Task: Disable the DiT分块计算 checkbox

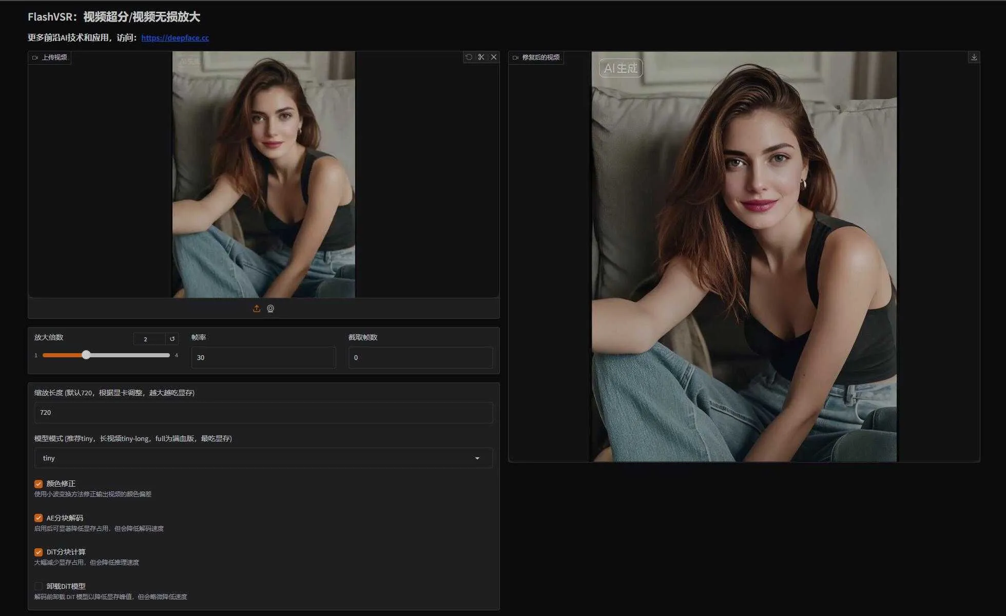Action: tap(38, 552)
